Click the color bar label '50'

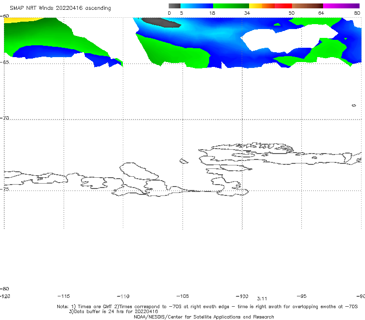292,13
